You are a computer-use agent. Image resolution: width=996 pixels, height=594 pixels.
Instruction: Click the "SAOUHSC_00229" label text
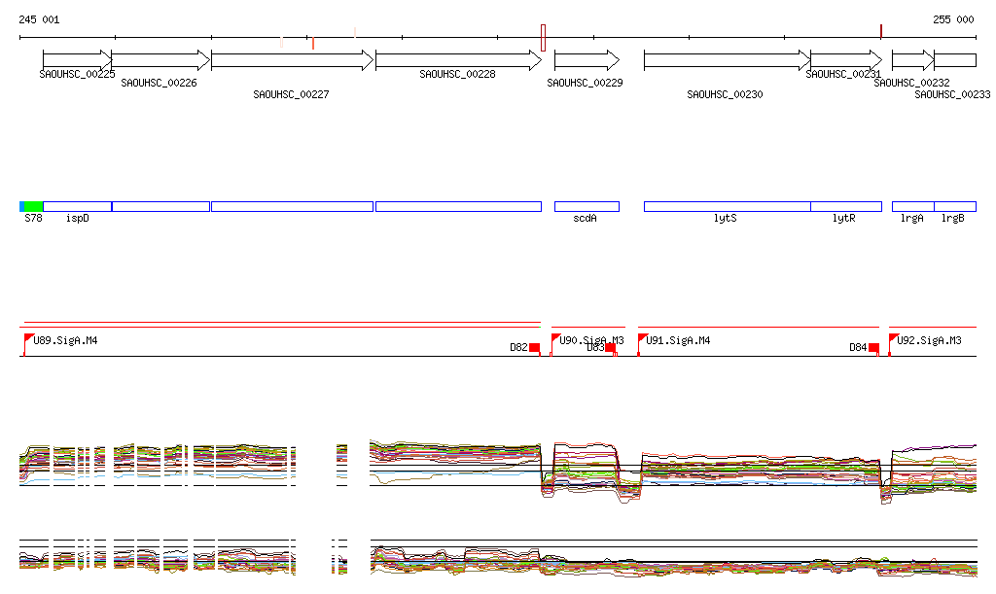(585, 84)
